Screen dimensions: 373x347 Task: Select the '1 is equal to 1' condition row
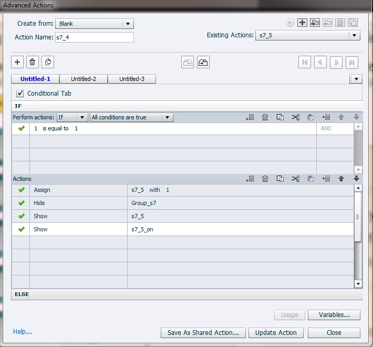[x=183, y=128]
